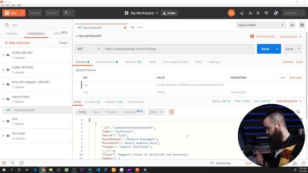Click the Comments speech bubble icon

[252, 37]
